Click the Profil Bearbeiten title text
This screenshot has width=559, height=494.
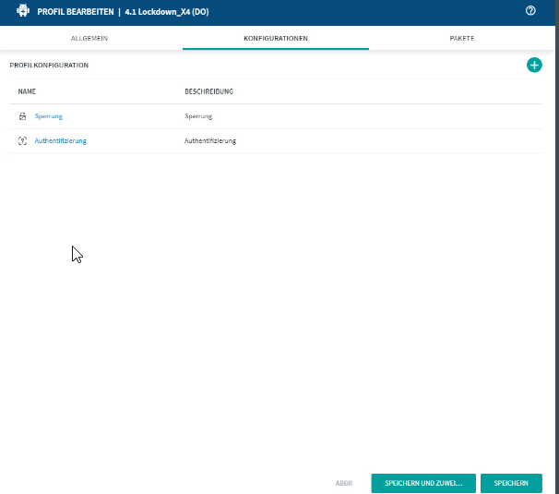(76, 11)
